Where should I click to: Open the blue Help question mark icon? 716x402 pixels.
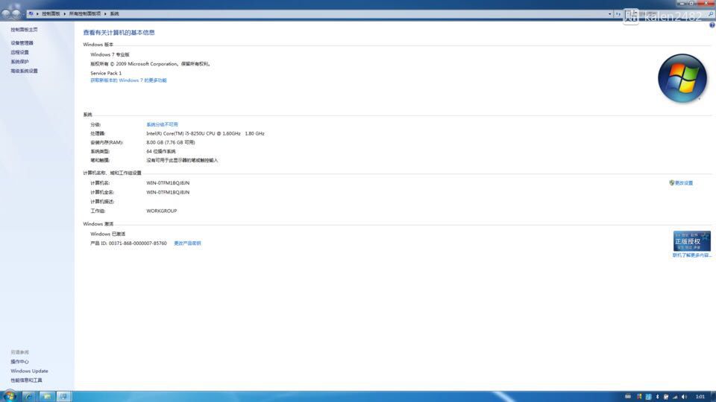pos(712,25)
